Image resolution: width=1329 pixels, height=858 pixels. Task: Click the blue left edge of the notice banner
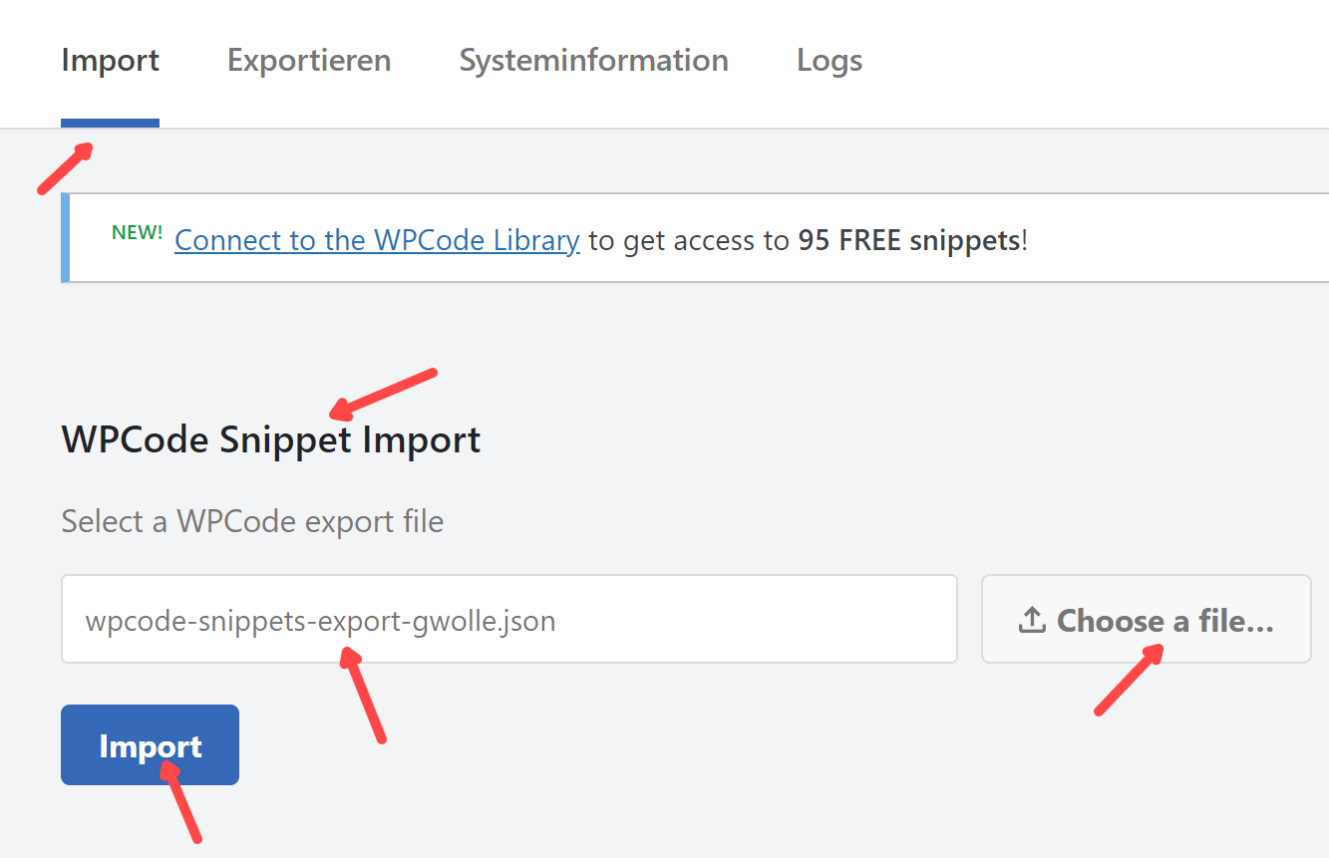coord(66,238)
